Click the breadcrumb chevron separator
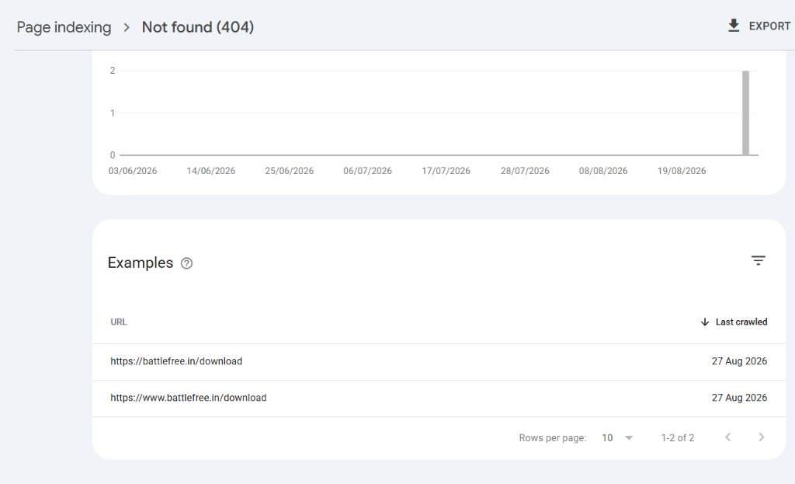 127,27
